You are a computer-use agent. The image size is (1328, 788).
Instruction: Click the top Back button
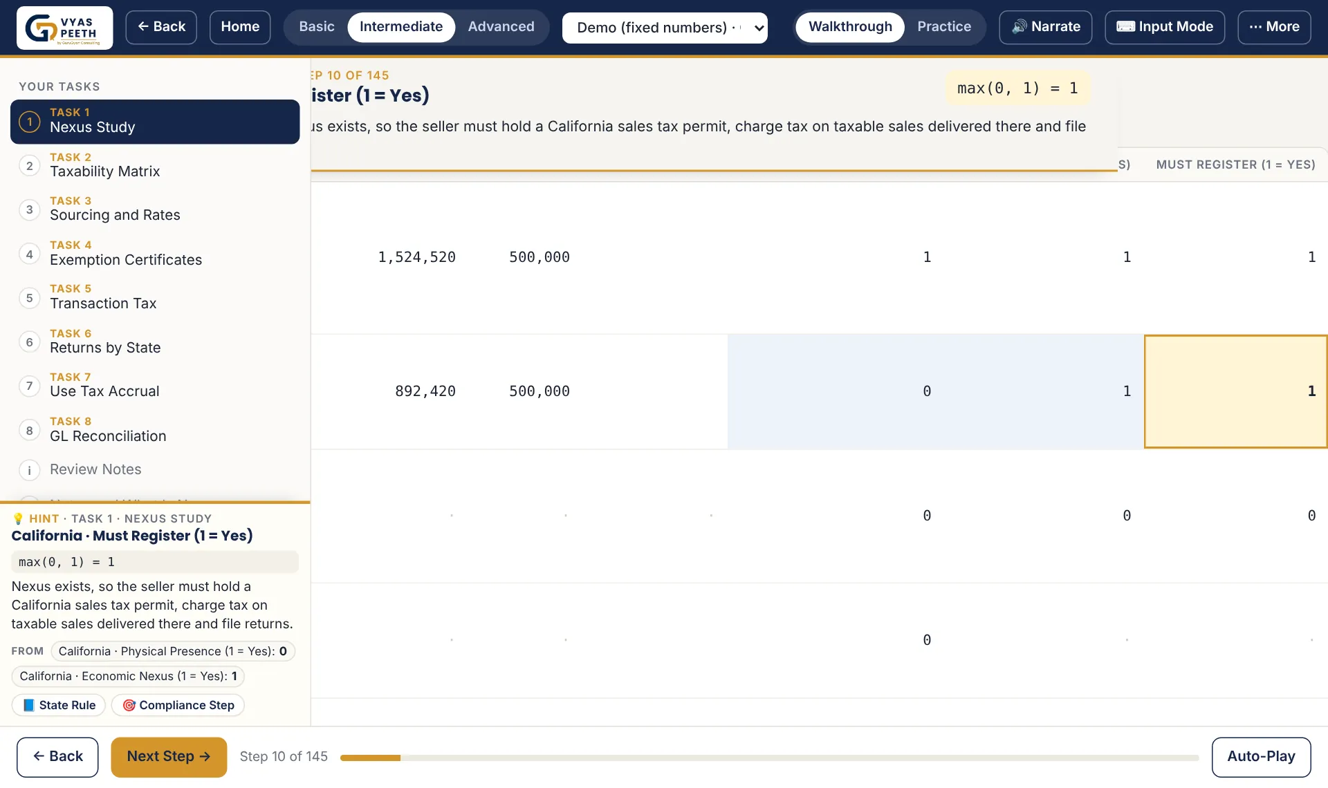(161, 27)
